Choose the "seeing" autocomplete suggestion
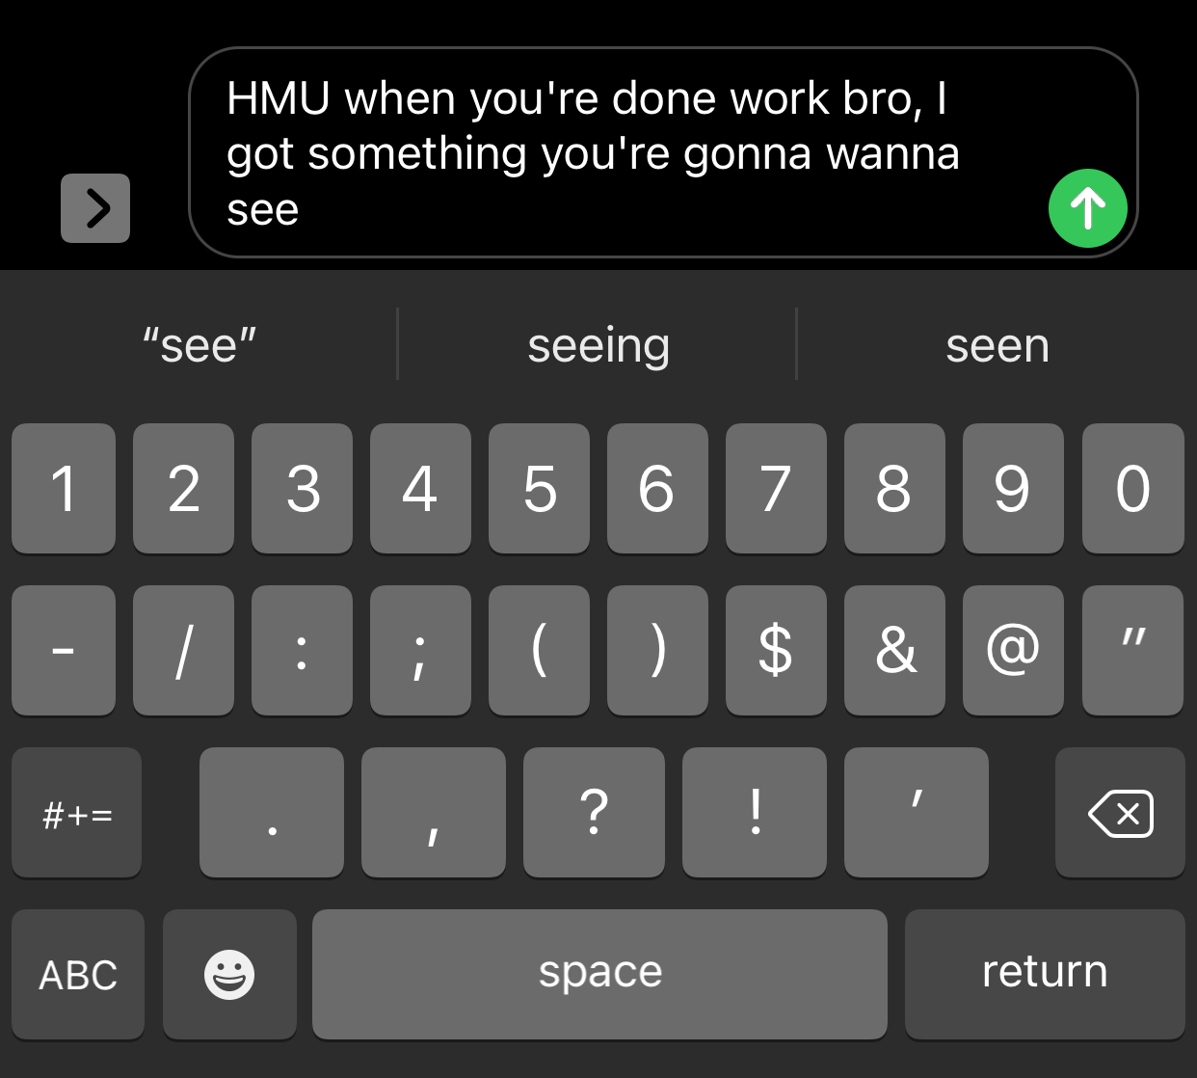 pyautogui.click(x=598, y=344)
